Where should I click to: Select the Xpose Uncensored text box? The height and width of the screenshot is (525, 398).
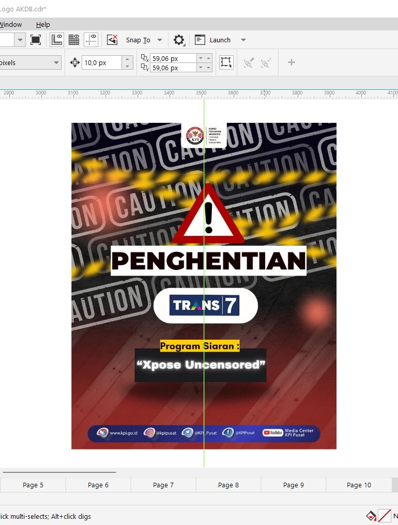coord(201,365)
